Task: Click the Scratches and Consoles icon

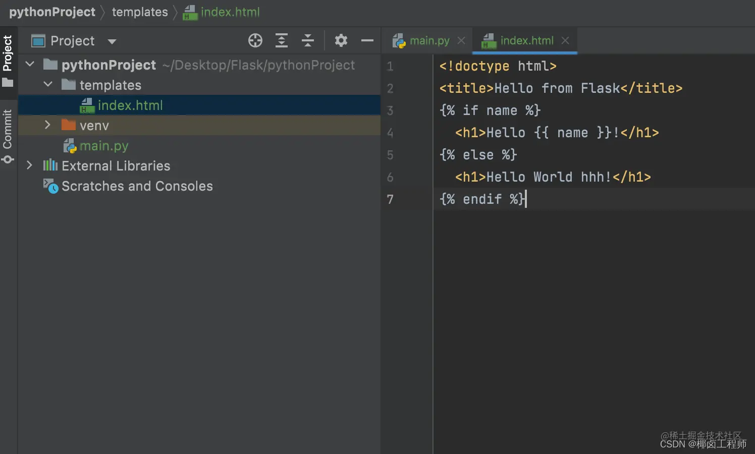Action: click(50, 186)
